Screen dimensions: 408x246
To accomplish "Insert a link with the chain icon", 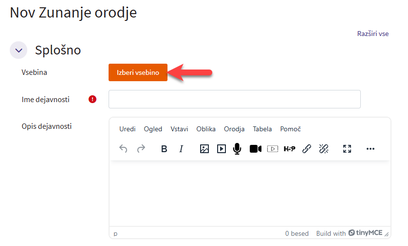I will pos(307,149).
